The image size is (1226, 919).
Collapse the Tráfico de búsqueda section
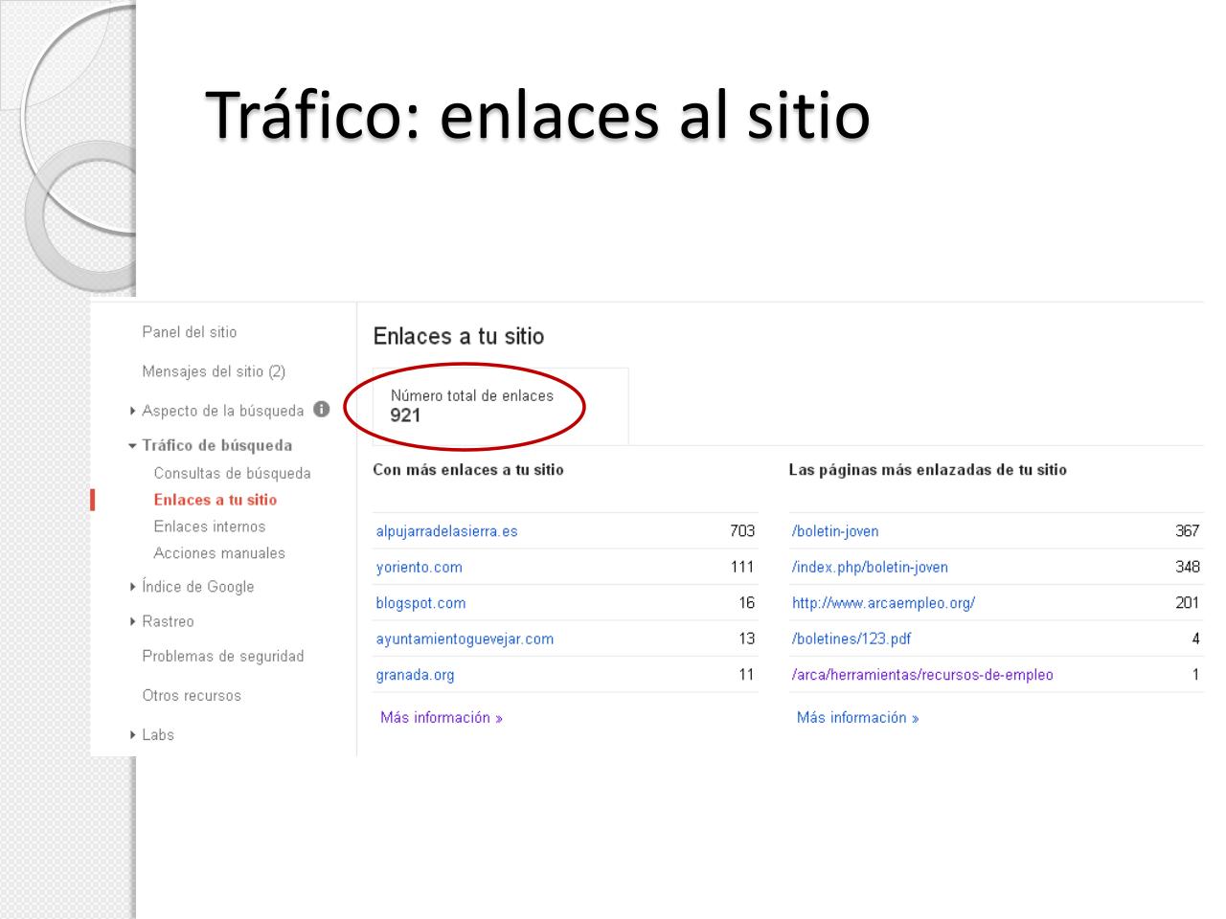[133, 445]
